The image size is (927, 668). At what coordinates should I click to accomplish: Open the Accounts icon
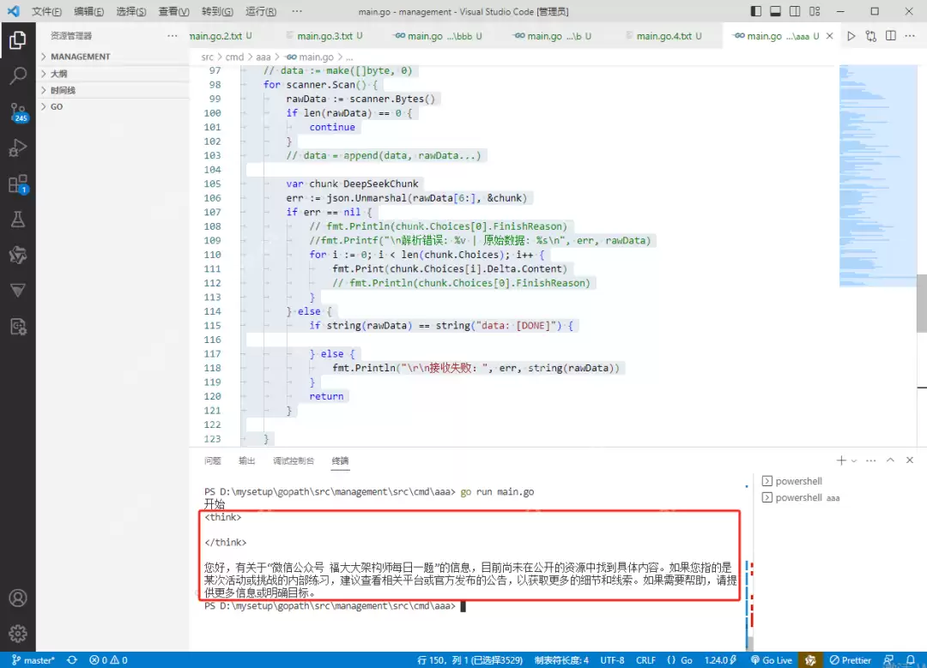pyautogui.click(x=19, y=598)
